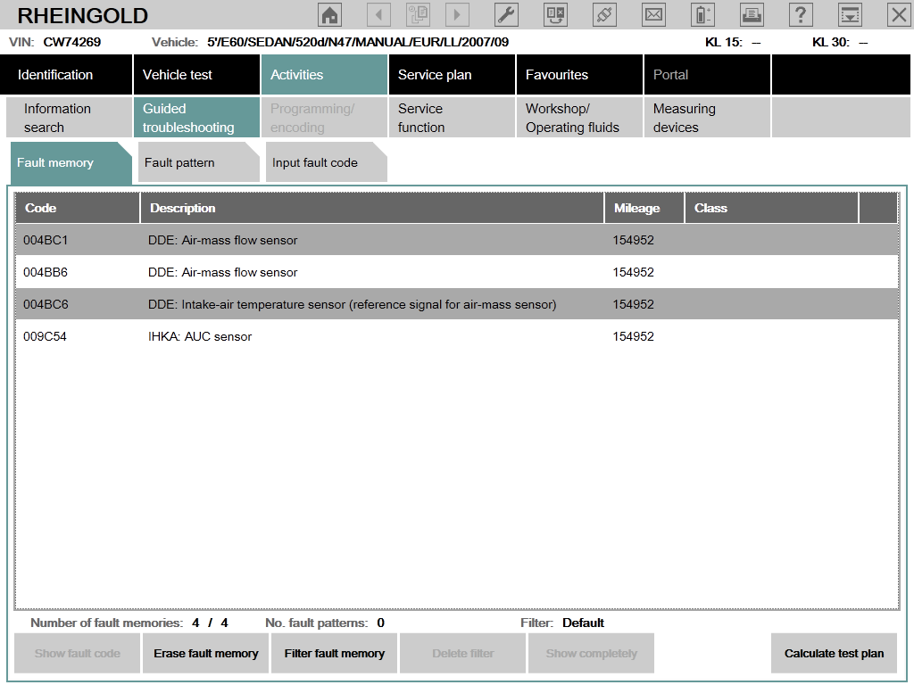Viewport: 914px width, 685px height.
Task: Open Workshop/Operating fluids submenu
Action: coord(579,118)
